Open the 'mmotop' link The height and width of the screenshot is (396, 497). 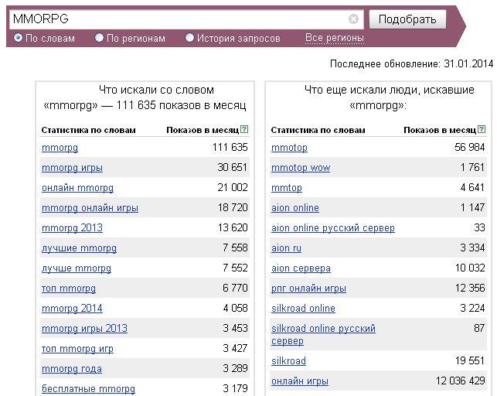pyautogui.click(x=289, y=148)
